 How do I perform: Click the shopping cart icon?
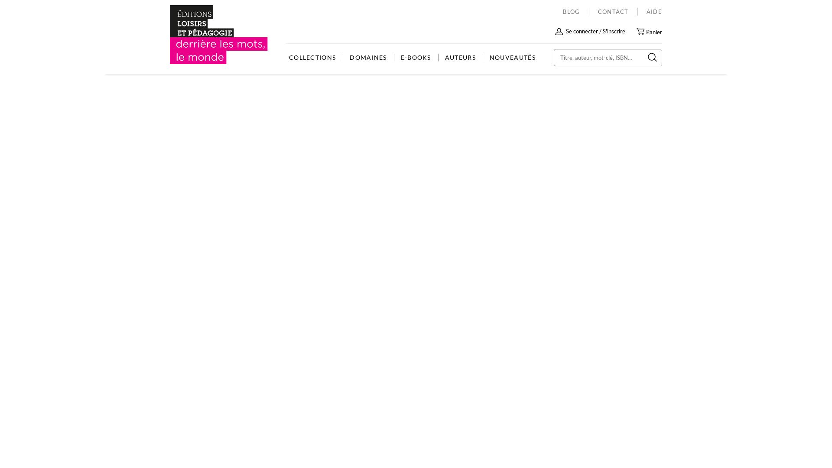pyautogui.click(x=640, y=31)
